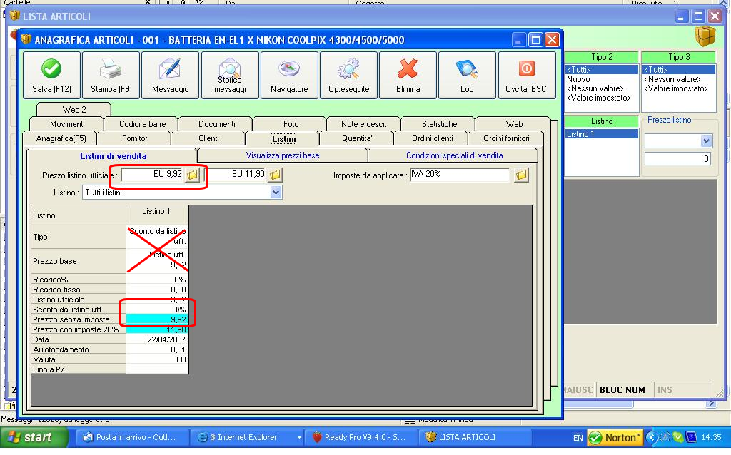Open Op.eseguite operations view
The height and width of the screenshot is (455, 731).
[x=348, y=74]
